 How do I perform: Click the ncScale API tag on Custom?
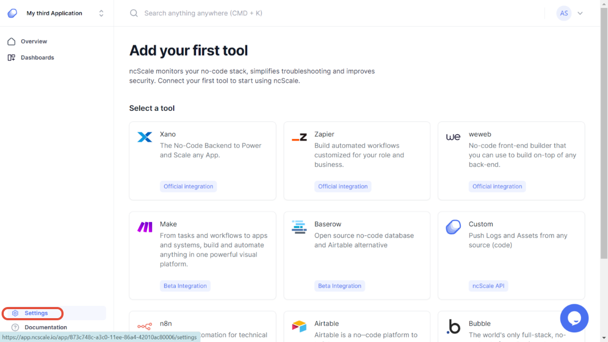[488, 286]
